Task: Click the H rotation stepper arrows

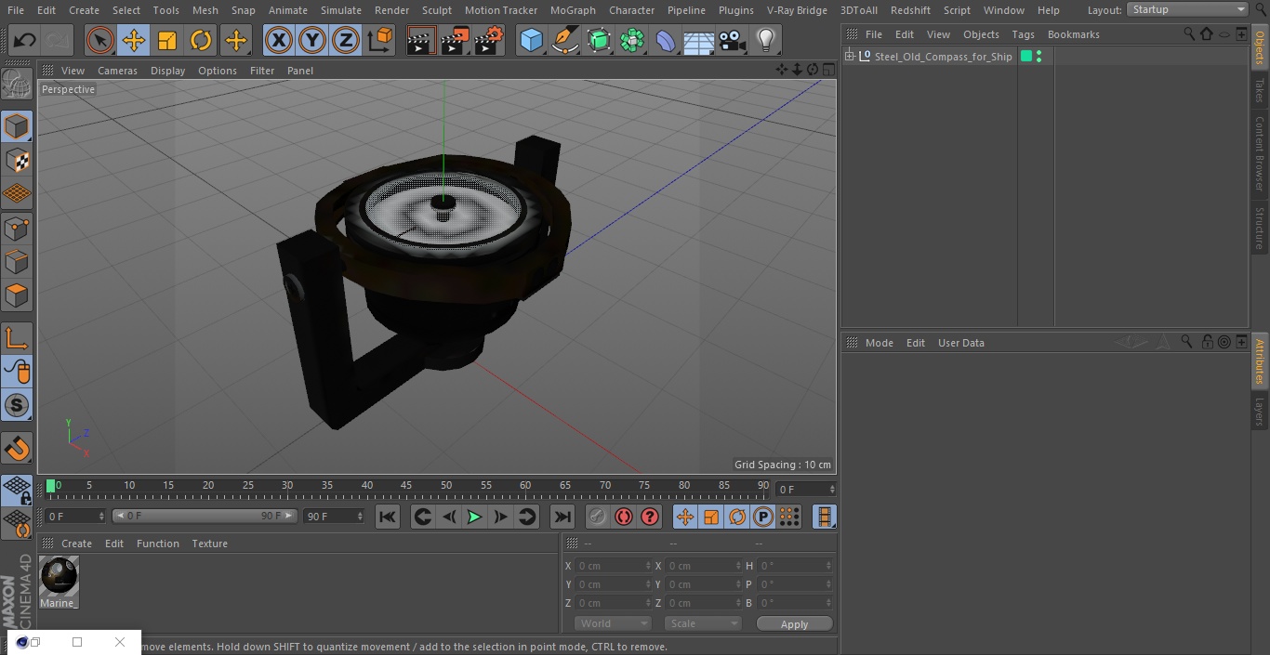Action: click(x=828, y=566)
